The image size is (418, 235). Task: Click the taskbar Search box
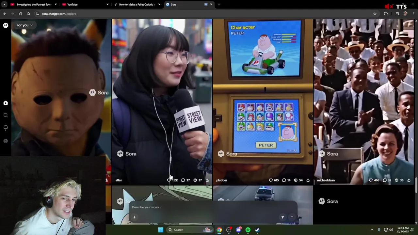[x=189, y=230]
